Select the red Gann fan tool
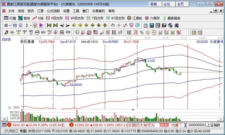 (83, 32)
